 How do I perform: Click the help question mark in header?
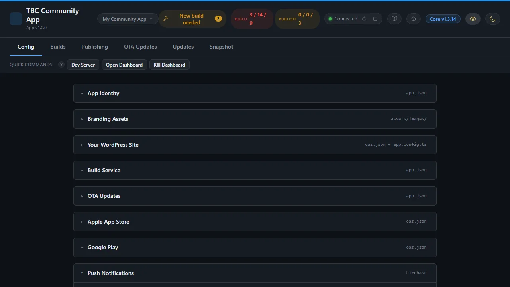click(x=414, y=19)
